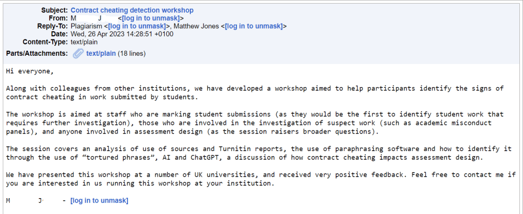Viewport: 523px width, 214px height.
Task: Open the text/plain attachment link
Action: (101, 53)
